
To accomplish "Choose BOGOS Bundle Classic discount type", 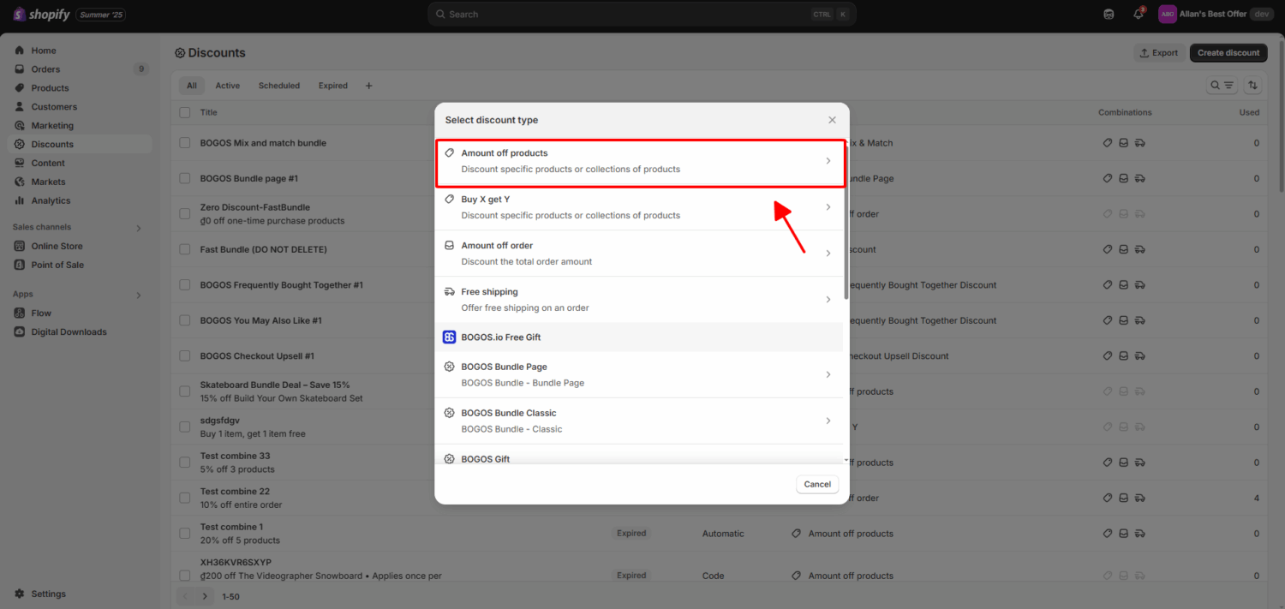I will click(640, 421).
